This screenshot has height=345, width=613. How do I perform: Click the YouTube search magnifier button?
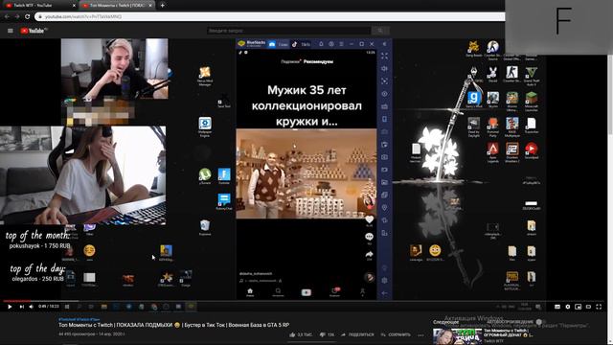tap(380, 31)
